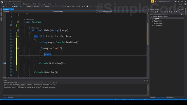The width and height of the screenshot is (187, 105).
Task: Close the Output panel
Action: click(148, 80)
